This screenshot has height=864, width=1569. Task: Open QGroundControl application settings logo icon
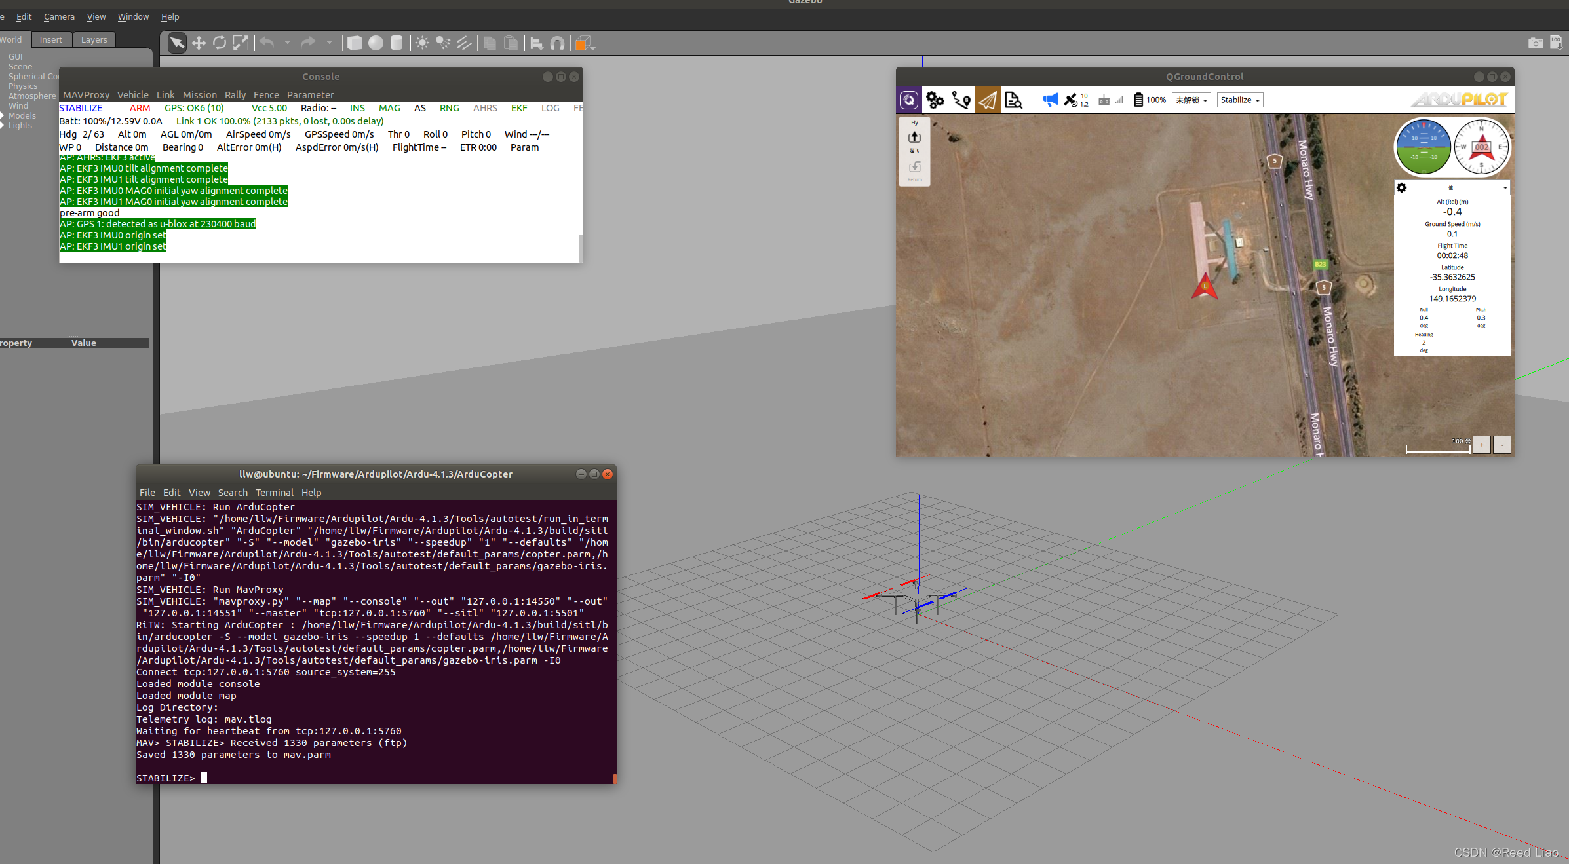pyautogui.click(x=909, y=100)
